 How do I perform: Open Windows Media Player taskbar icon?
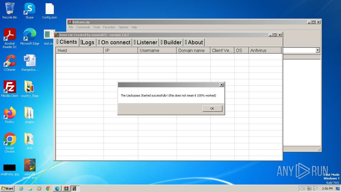click(39, 189)
